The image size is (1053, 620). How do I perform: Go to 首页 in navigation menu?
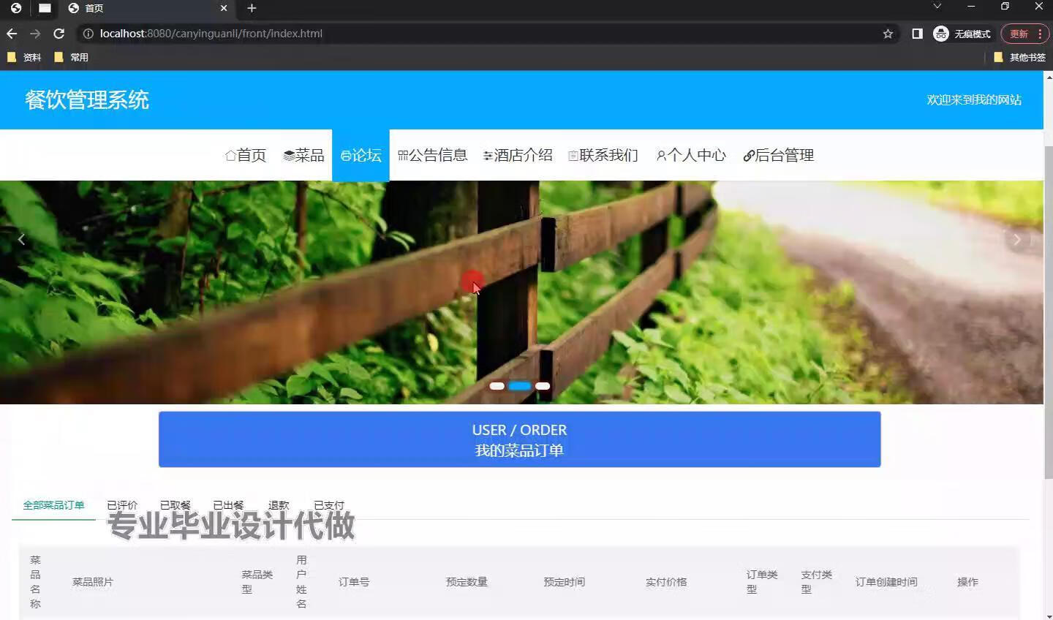(246, 155)
